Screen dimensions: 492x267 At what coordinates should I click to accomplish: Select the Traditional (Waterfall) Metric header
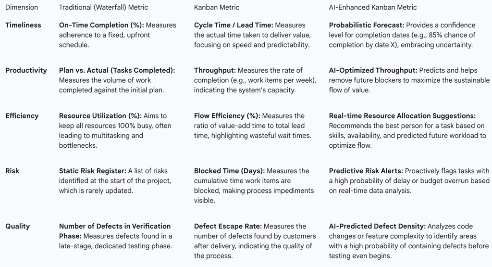103,7
